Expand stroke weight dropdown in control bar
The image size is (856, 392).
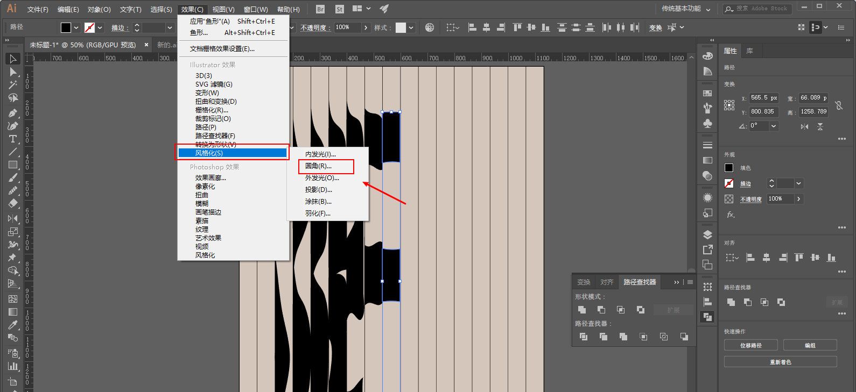tap(170, 27)
